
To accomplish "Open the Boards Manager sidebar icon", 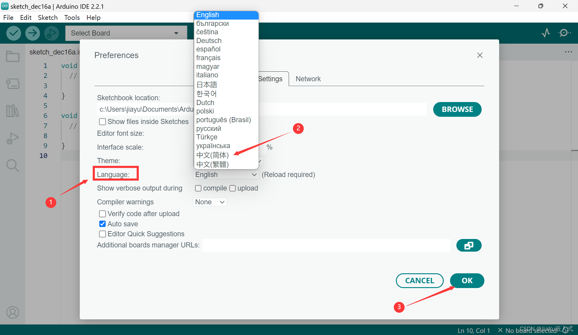I will 13,84.
